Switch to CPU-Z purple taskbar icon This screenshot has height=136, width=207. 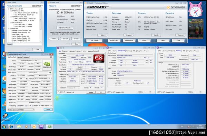coord(41,127)
